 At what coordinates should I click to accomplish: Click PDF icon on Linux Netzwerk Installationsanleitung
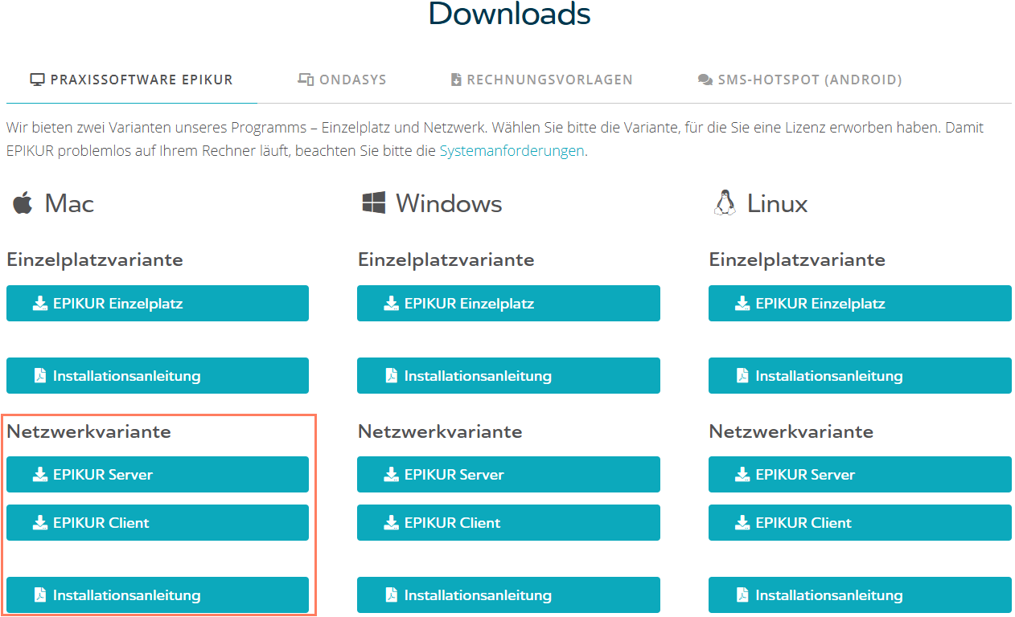click(x=742, y=595)
